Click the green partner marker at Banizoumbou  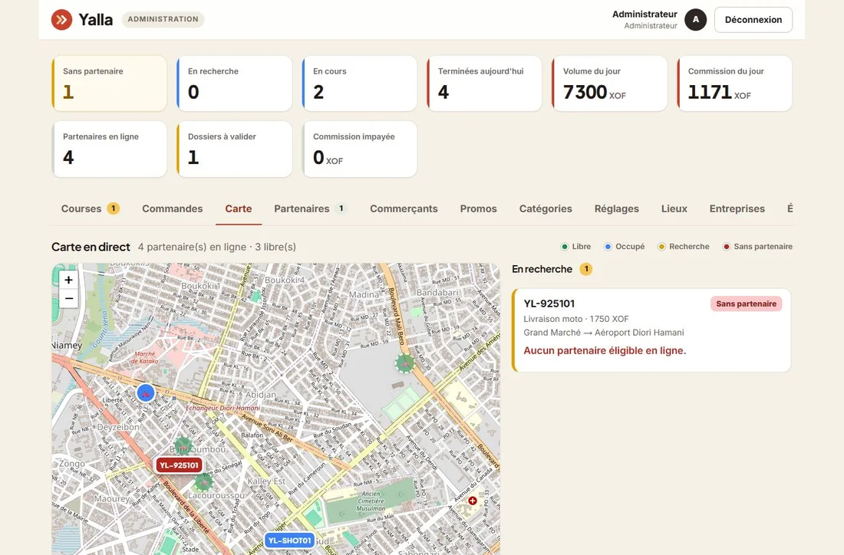click(x=183, y=445)
